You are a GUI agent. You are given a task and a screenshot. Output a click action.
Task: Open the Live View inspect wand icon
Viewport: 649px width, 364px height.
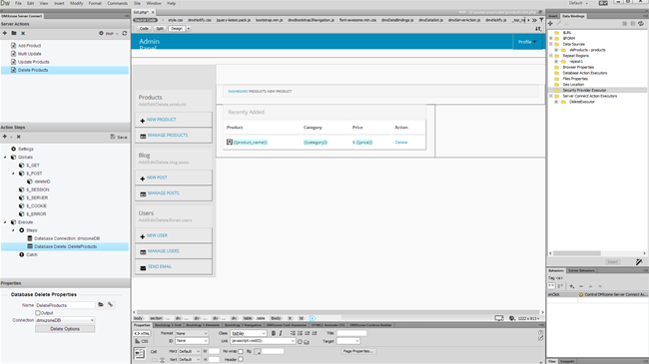639,262
